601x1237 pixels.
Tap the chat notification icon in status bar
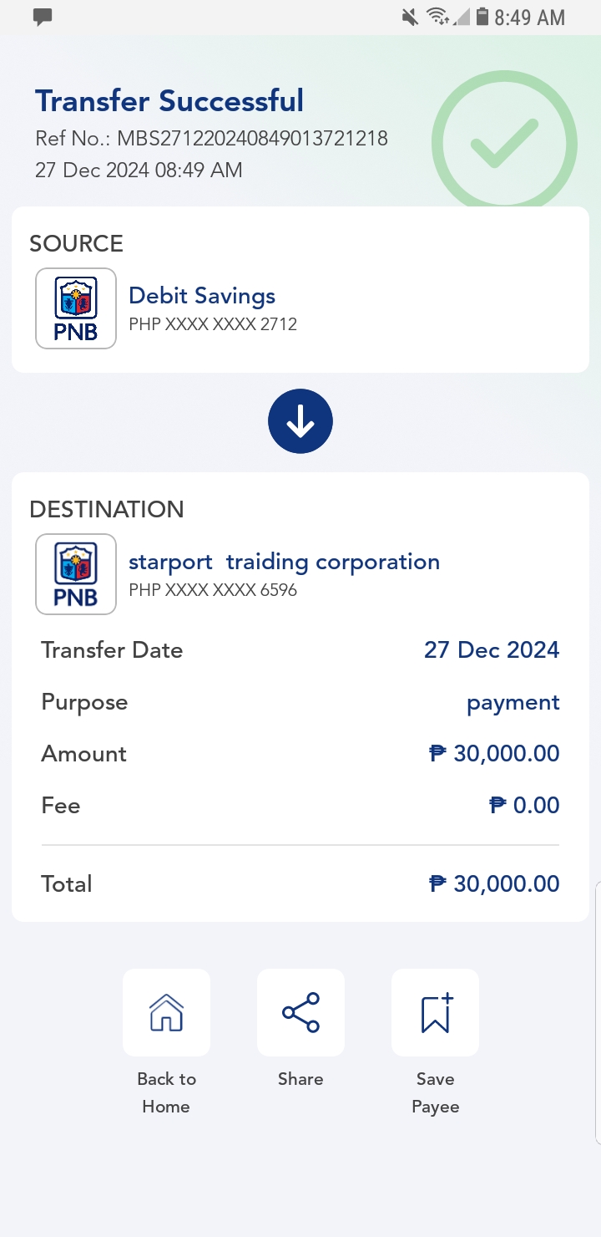43,16
